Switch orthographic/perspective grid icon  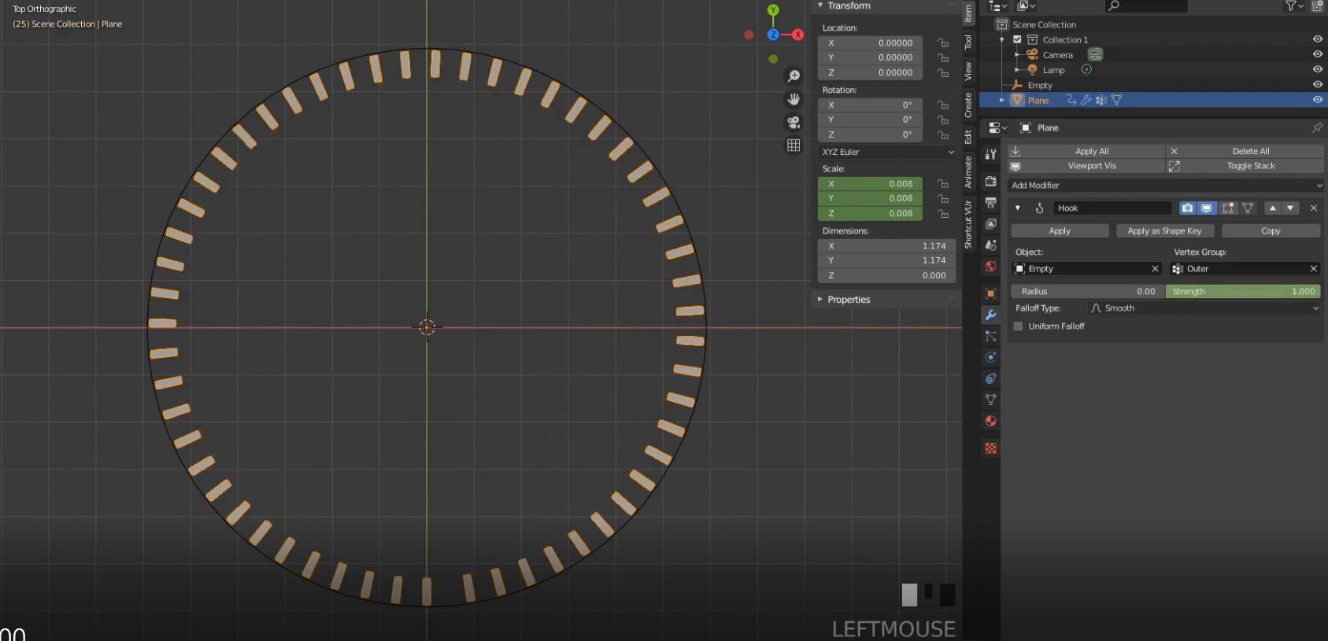coord(793,146)
